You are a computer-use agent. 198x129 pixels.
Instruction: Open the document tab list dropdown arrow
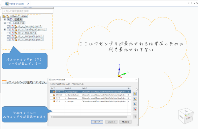tap(194, 3)
